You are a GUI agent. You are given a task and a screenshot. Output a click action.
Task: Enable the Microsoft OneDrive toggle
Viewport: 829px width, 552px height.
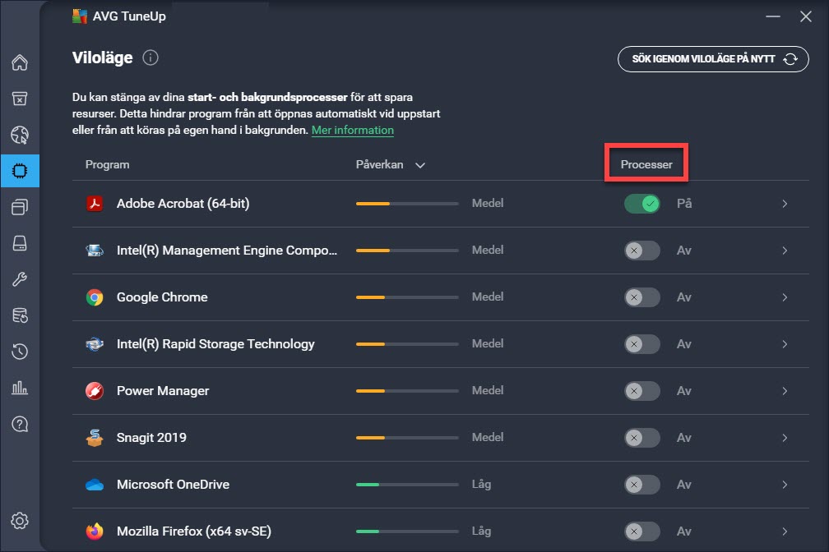tap(641, 485)
